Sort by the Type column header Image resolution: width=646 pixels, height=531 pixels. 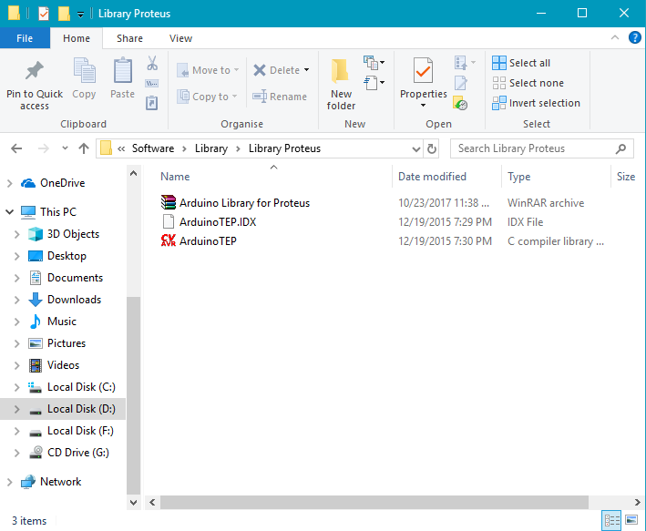point(519,177)
